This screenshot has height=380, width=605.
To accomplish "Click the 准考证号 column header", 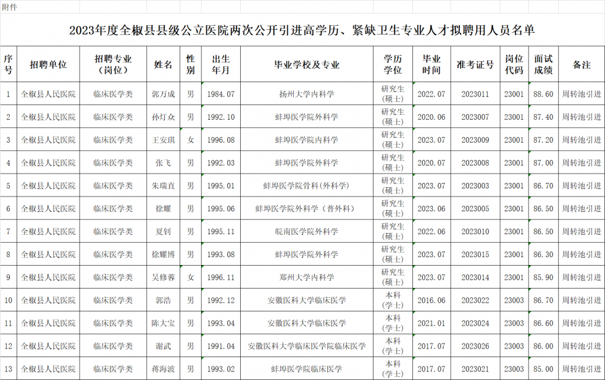I will pos(475,64).
